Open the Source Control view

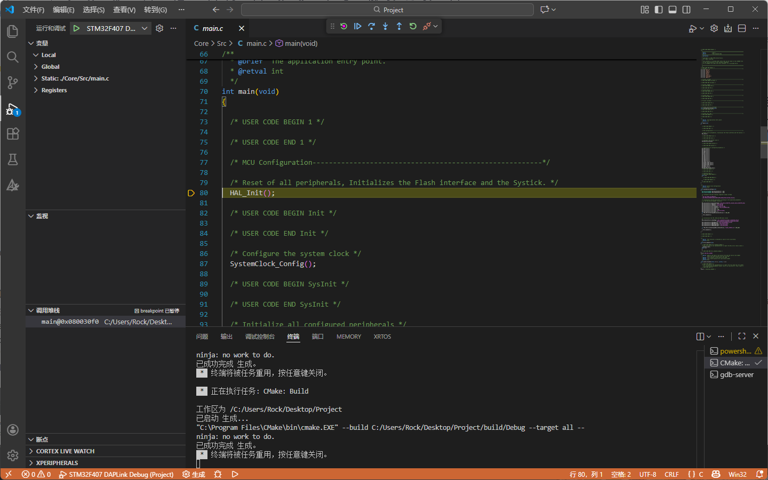tap(12, 83)
